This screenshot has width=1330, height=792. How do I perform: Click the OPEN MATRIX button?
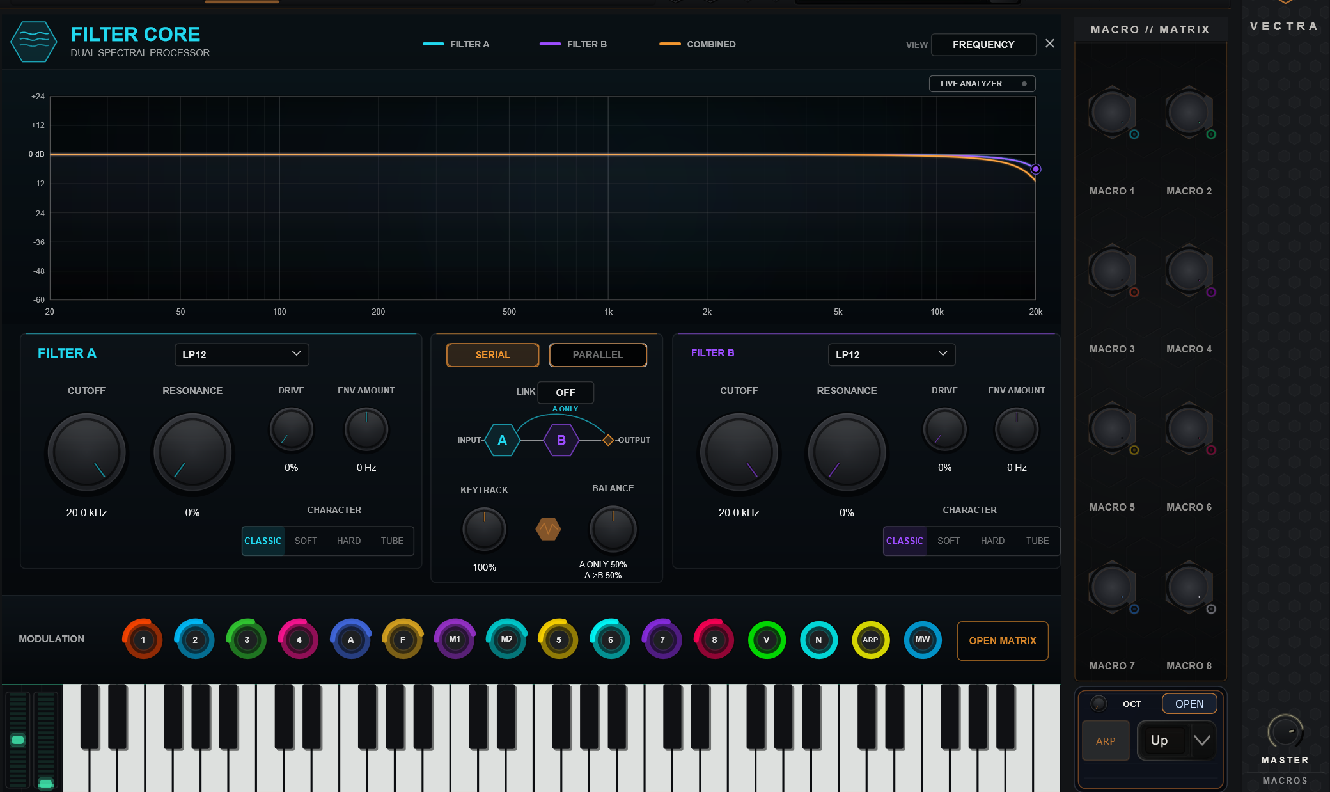pos(1002,640)
